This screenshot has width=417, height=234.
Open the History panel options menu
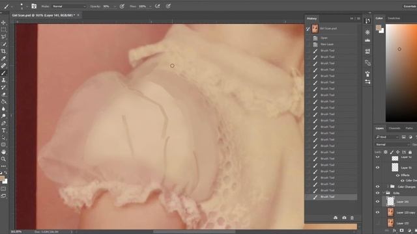click(x=358, y=18)
